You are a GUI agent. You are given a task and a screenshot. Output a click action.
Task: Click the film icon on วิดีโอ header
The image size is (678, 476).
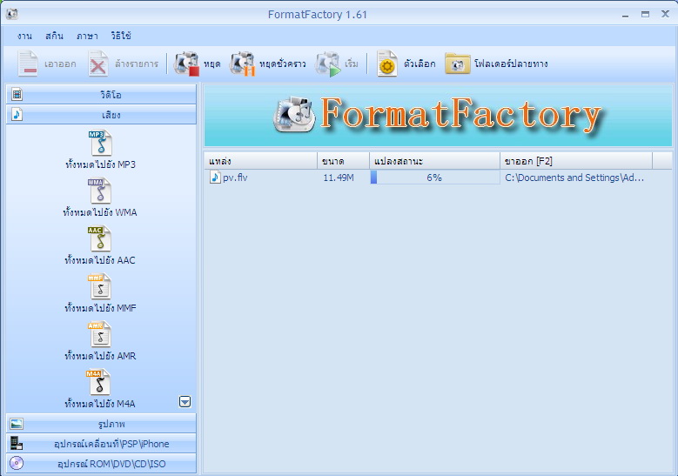pos(17,94)
